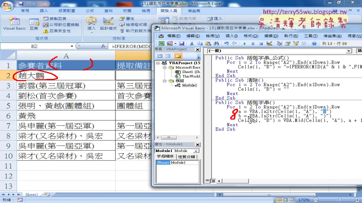Click the fx insert function button
The height and width of the screenshot is (203, 362).
[x=103, y=46]
